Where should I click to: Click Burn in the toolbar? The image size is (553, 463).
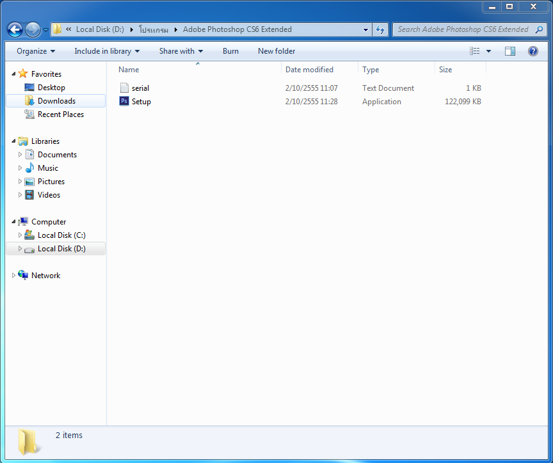(x=230, y=51)
